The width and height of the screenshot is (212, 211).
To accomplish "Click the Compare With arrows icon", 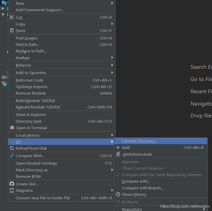I will click(x=12, y=156).
